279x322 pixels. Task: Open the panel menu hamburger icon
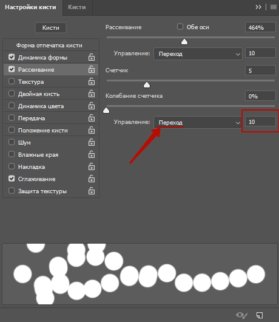tap(274, 7)
